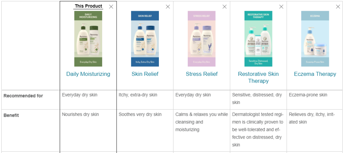Remove Eczema Therapy column with X icon

pos(338,7)
